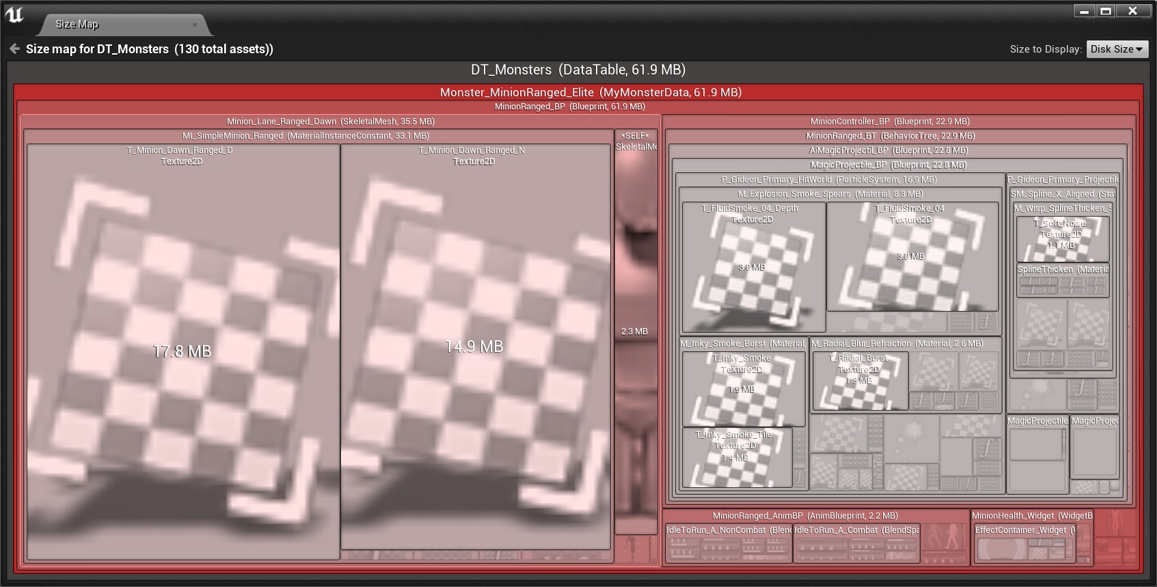Click the *SELF* SkeletalMesh 2.3 MB block
The height and width of the screenshot is (587, 1157).
tap(636, 331)
